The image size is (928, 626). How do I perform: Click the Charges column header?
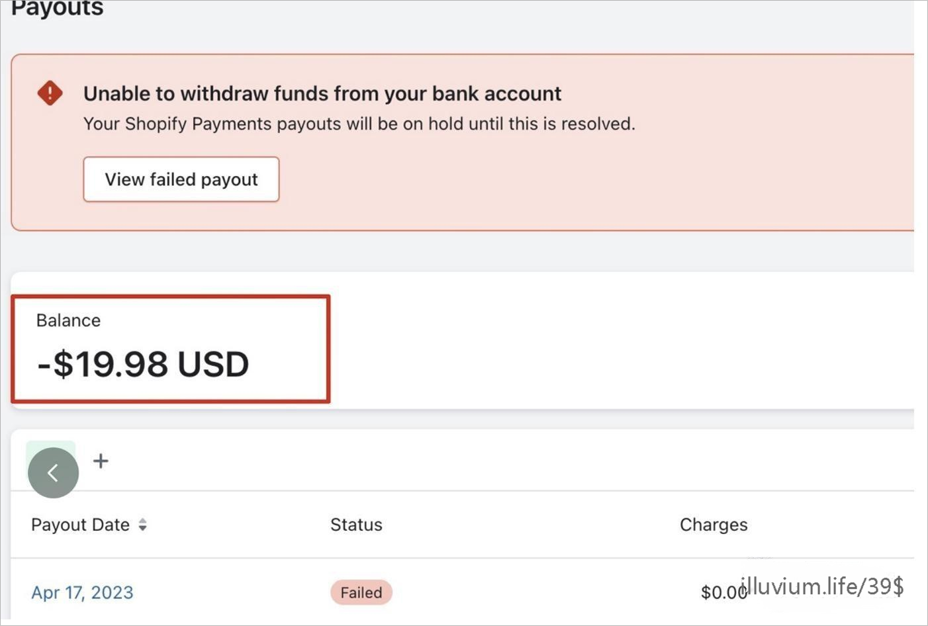(713, 525)
